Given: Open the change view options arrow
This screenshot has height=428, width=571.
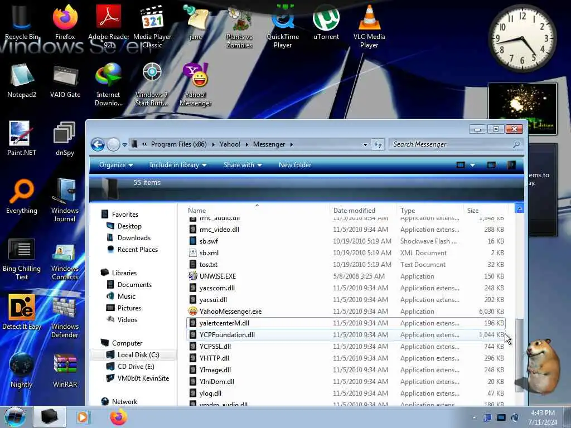Looking at the screenshot, I should coord(472,165).
